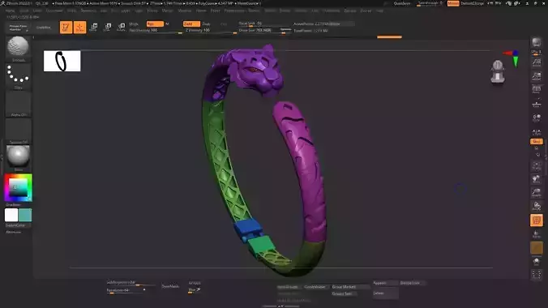The image size is (548, 308).
Task: Click the GroupVisible button
Action: click(317, 287)
